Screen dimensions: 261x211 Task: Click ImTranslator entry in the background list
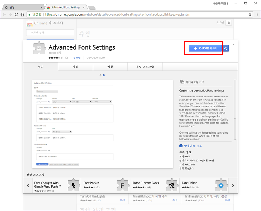point(206,196)
